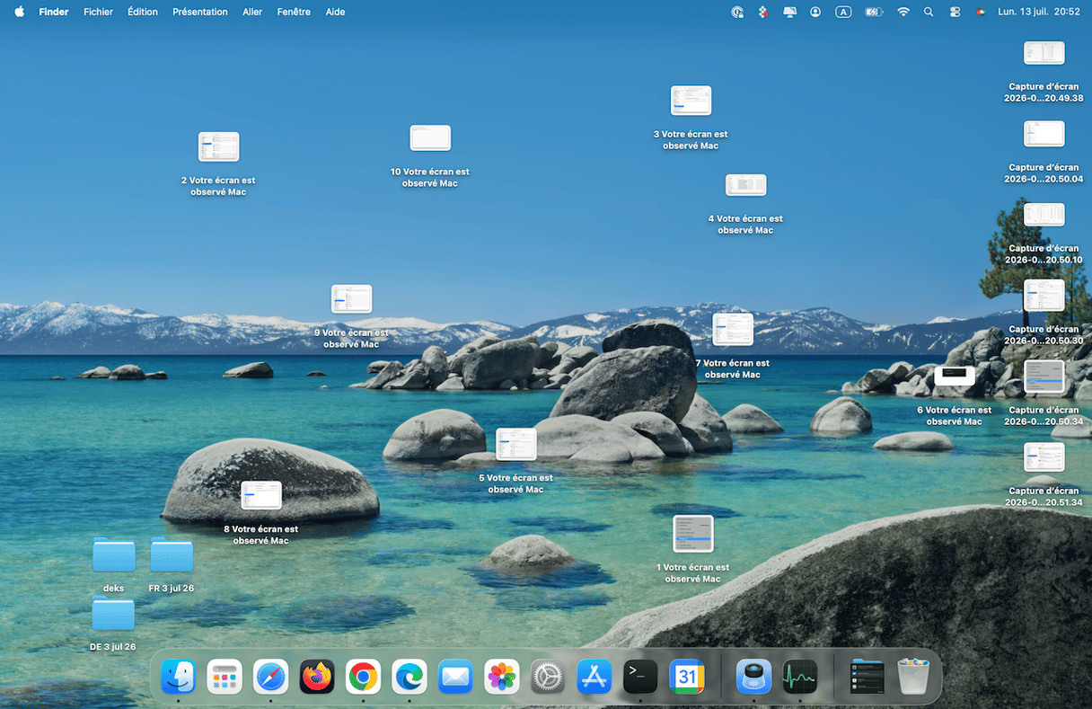Open Google Calendar in the Dock
Viewport: 1092px width, 709px height.
click(x=687, y=677)
